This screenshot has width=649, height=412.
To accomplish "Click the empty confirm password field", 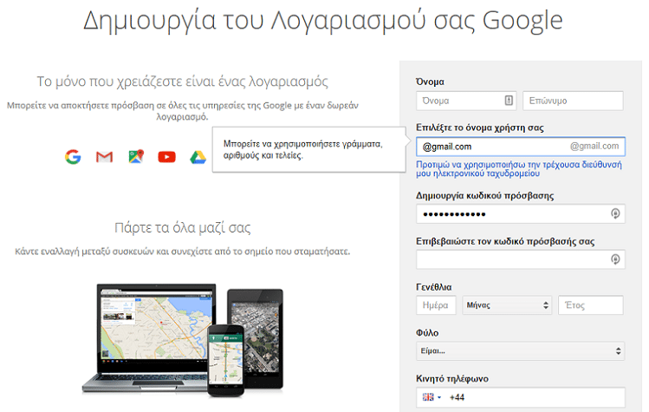I will point(521,259).
